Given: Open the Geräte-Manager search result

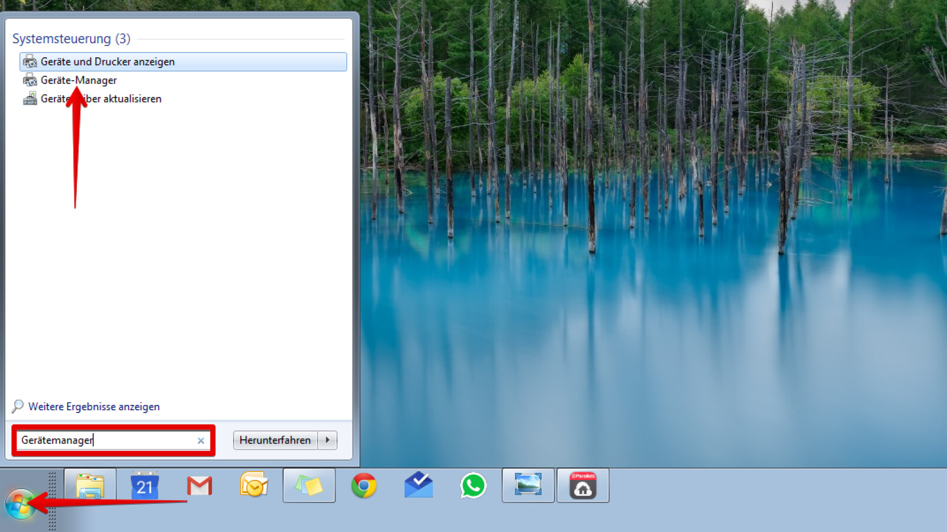Looking at the screenshot, I should tap(79, 80).
